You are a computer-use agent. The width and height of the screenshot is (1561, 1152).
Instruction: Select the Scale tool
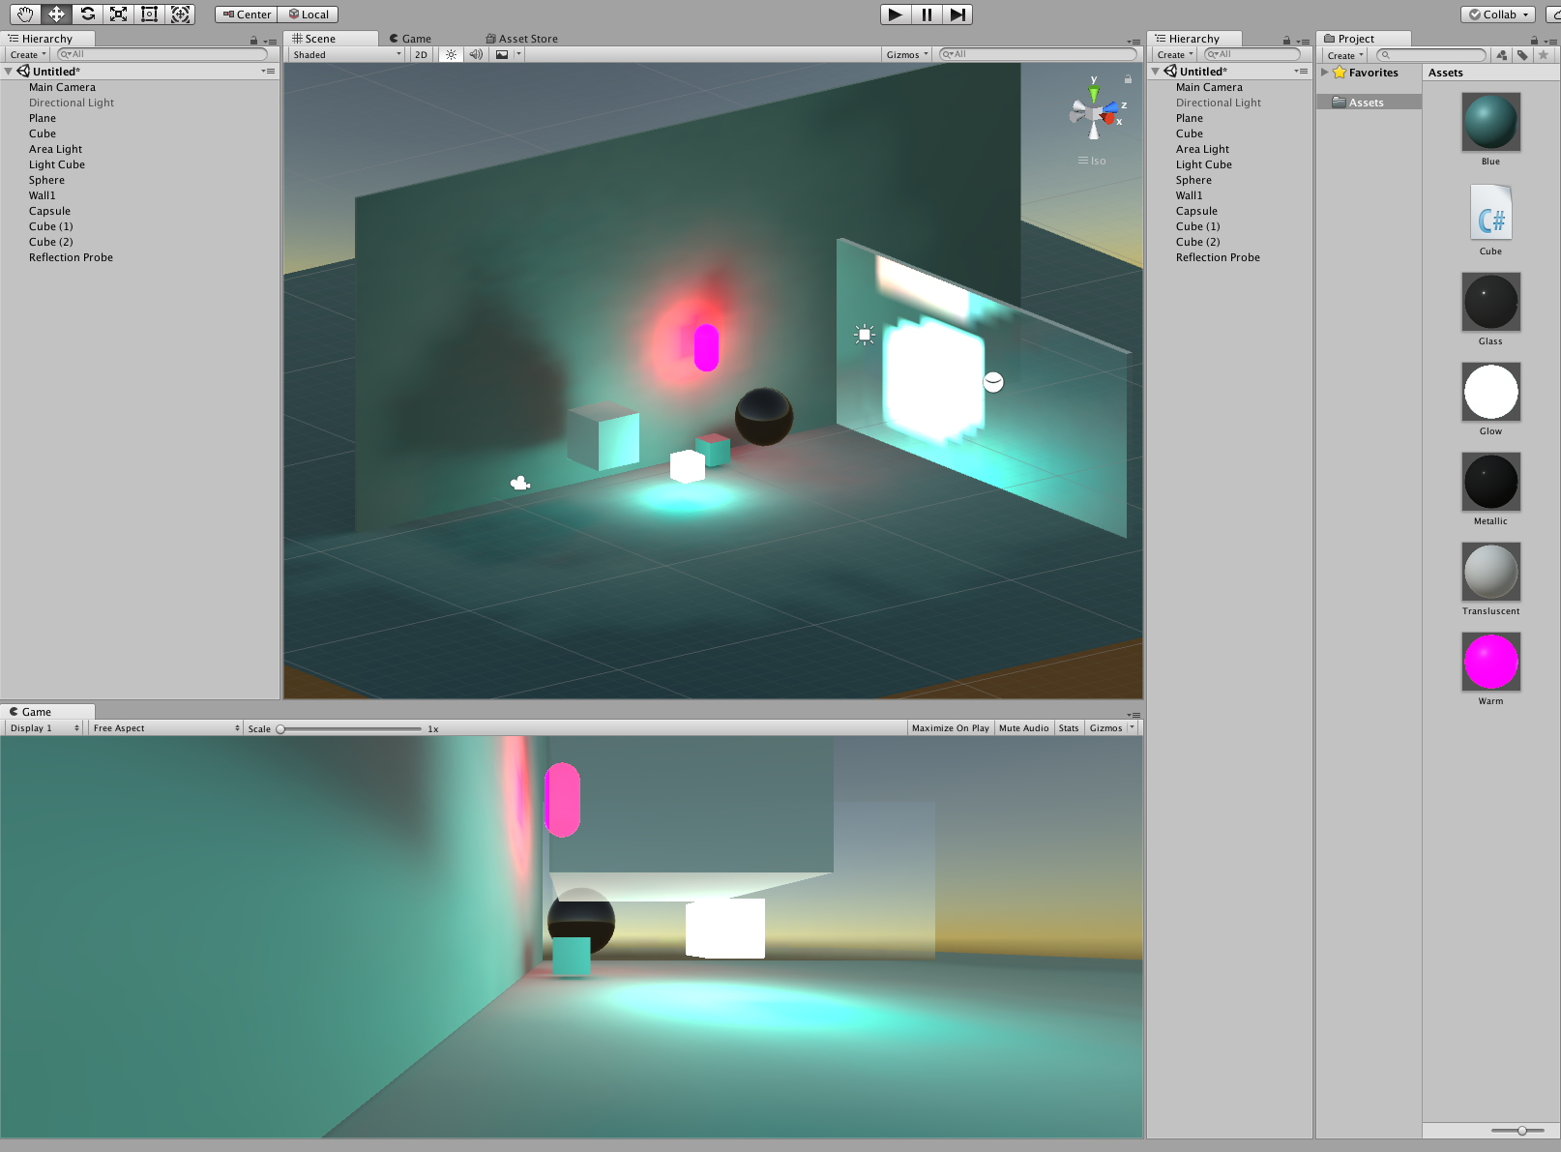click(x=118, y=14)
